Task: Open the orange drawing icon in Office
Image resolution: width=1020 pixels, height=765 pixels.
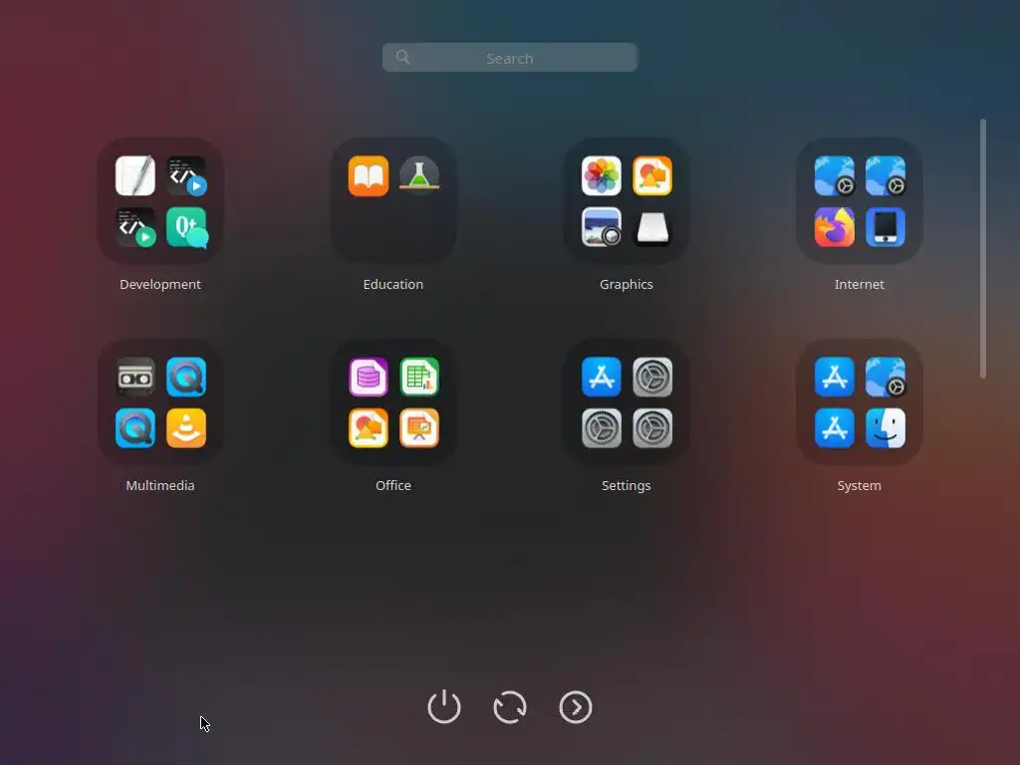Action: click(x=369, y=428)
